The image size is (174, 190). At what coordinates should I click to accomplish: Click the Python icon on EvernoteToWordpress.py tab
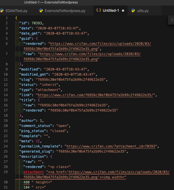[x=41, y=11]
